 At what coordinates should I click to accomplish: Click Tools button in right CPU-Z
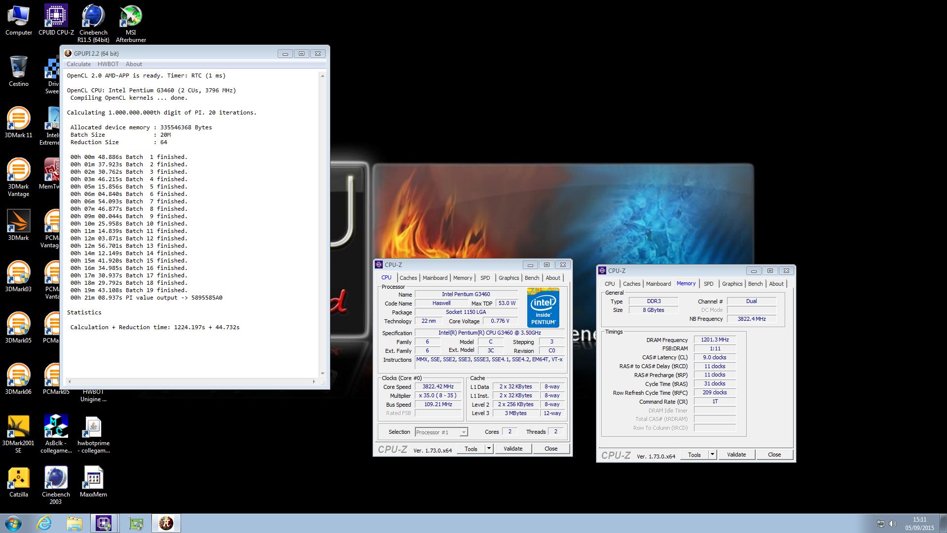(x=694, y=455)
